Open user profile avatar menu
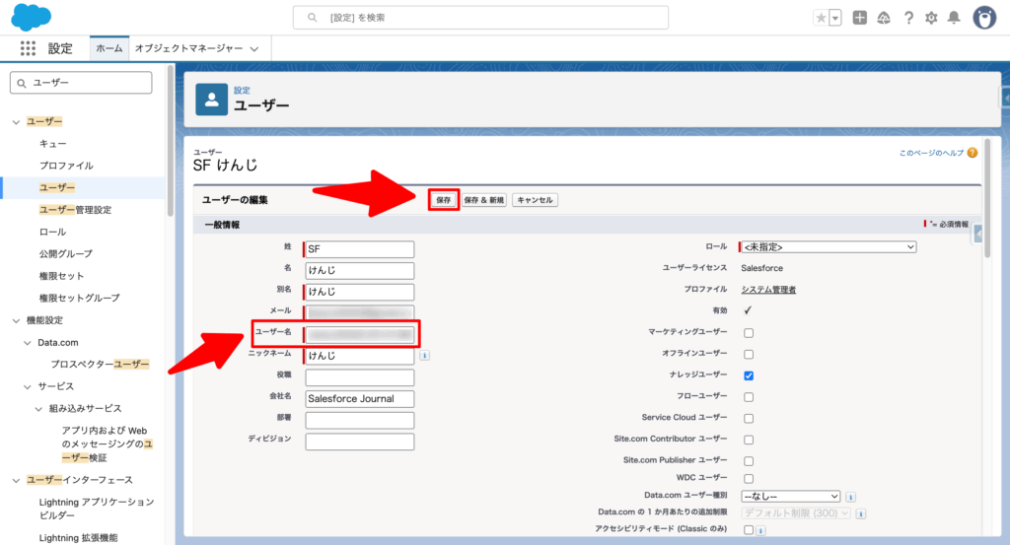Viewport: 1010px width, 545px height. (984, 18)
